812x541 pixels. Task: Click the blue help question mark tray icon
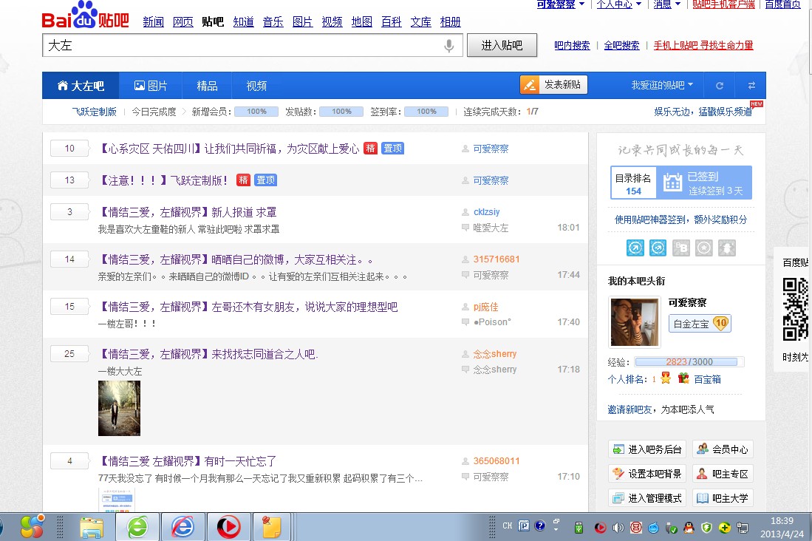pyautogui.click(x=539, y=525)
